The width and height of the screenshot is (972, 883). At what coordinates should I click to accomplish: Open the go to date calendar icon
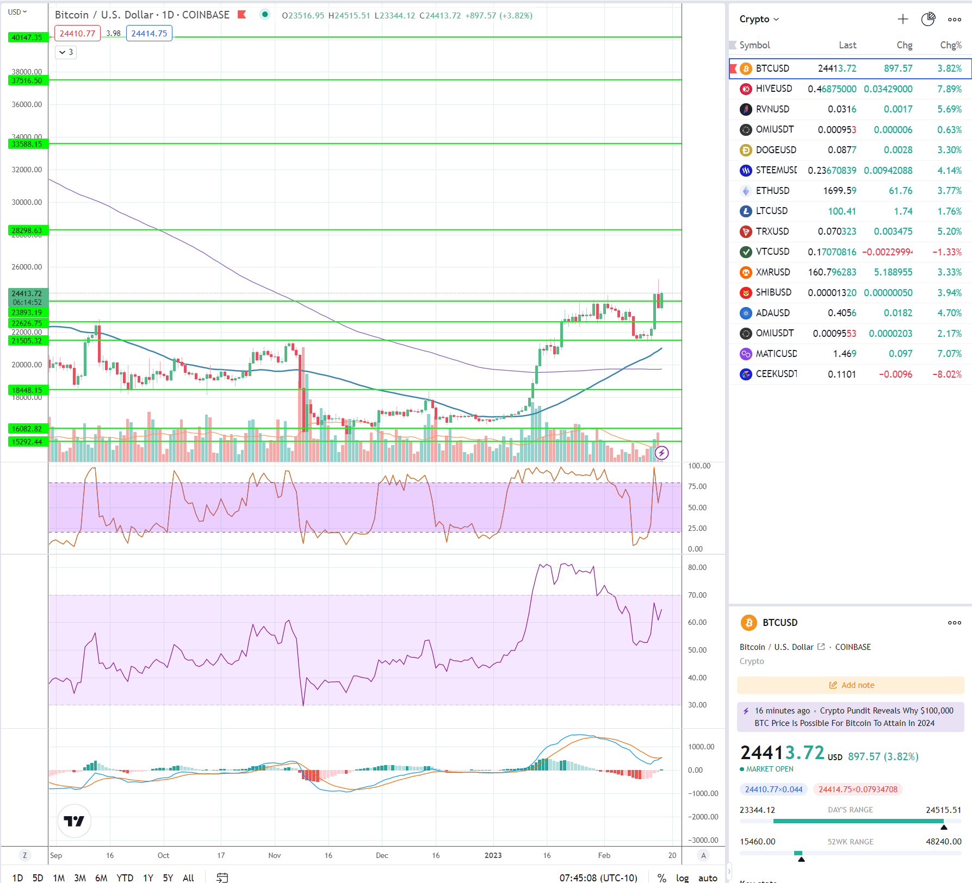tap(222, 878)
